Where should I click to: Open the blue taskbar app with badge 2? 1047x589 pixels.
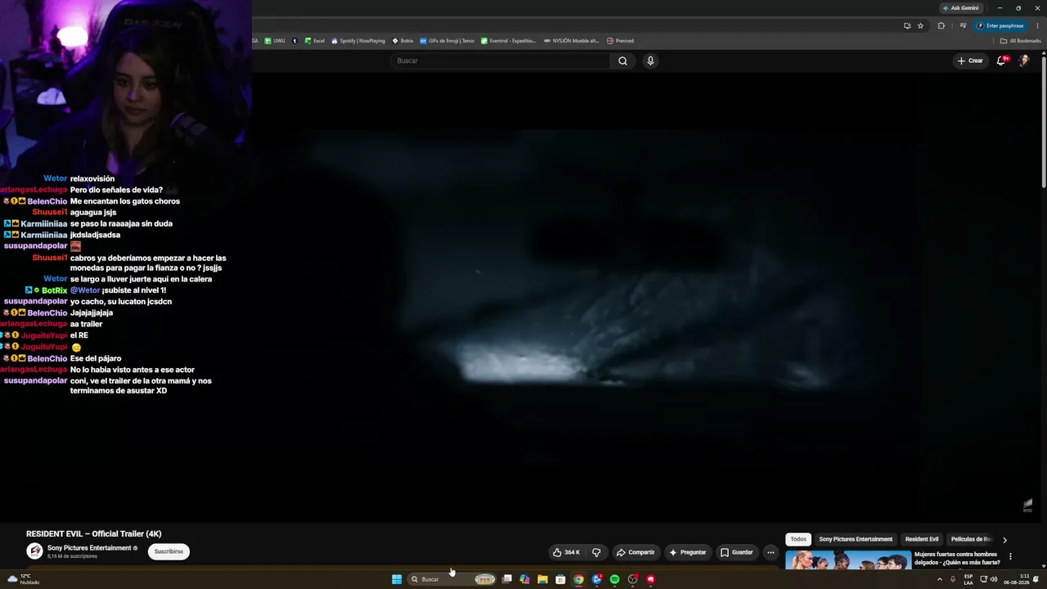(x=596, y=579)
